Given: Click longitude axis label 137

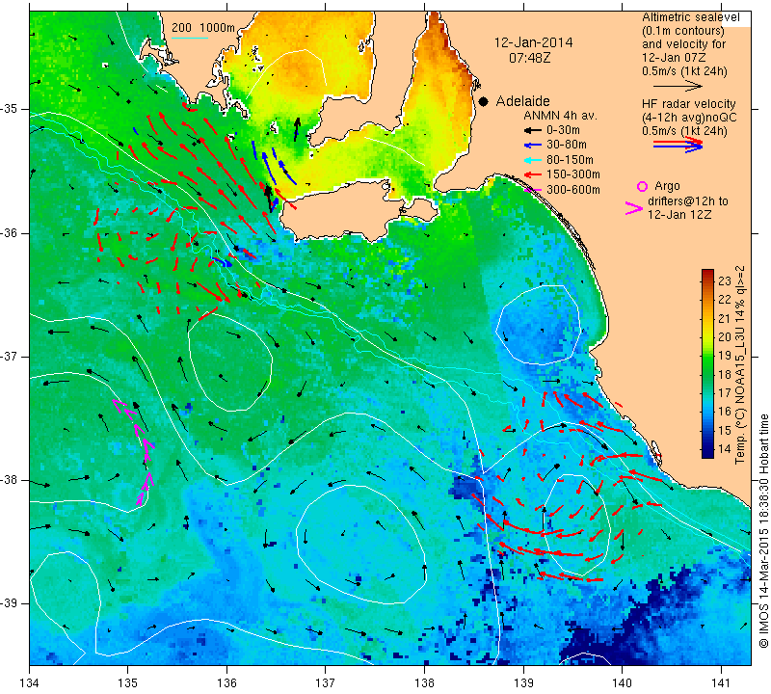Looking at the screenshot, I should click(325, 683).
